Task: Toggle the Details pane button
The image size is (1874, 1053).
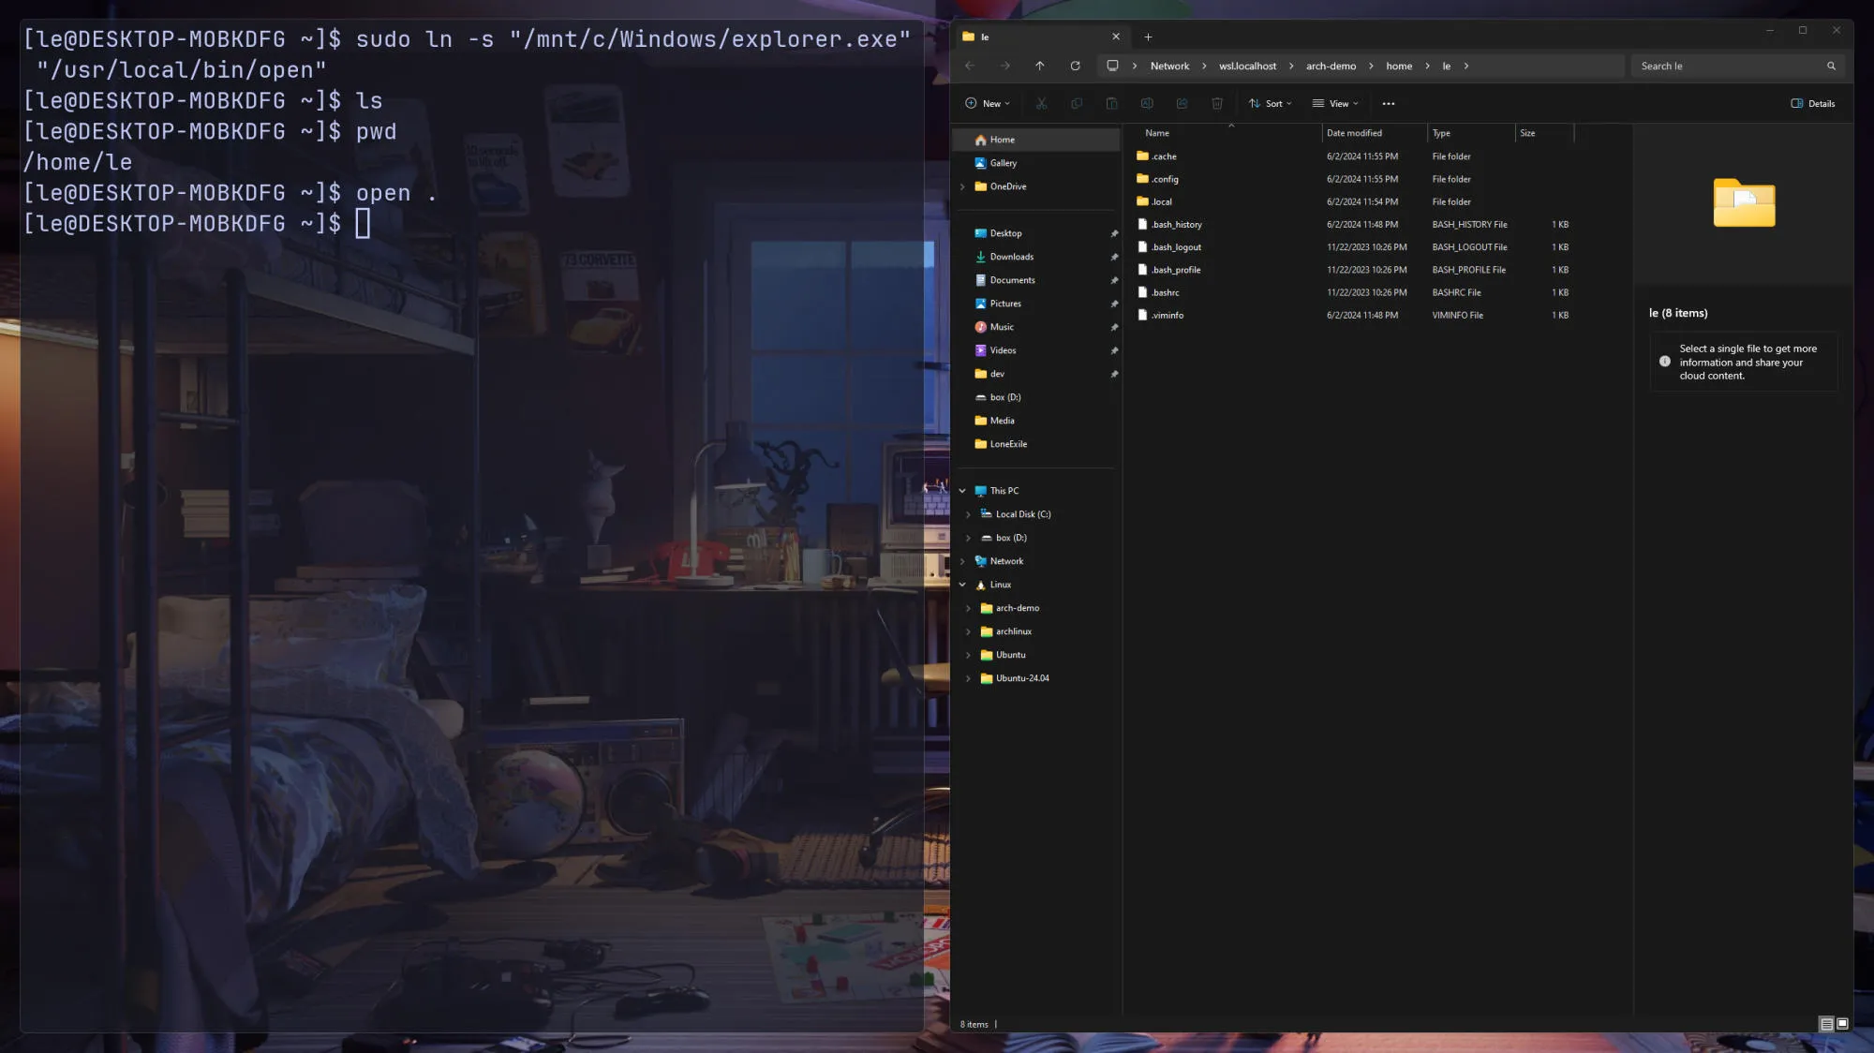Action: [1812, 103]
